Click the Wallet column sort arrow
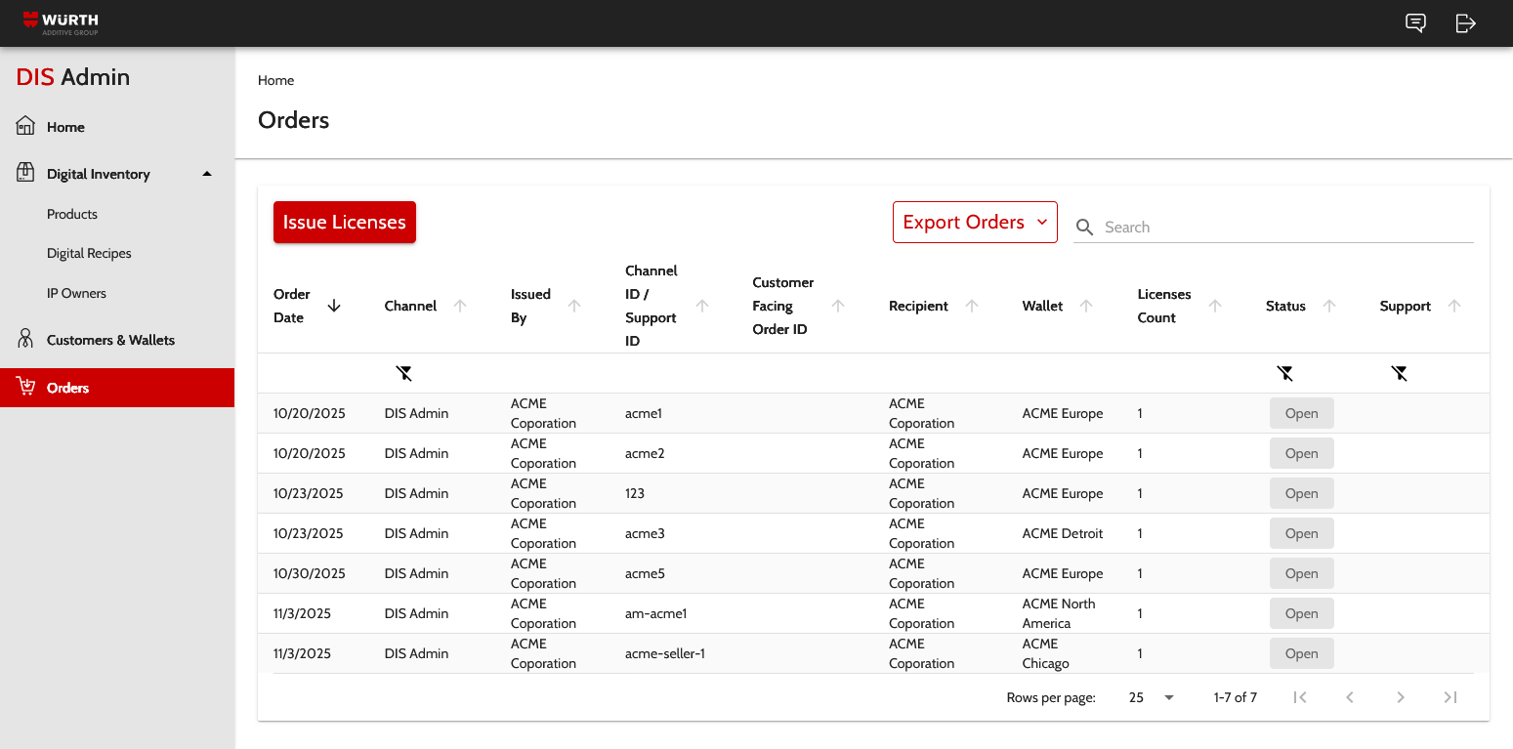The image size is (1513, 749). click(1086, 306)
